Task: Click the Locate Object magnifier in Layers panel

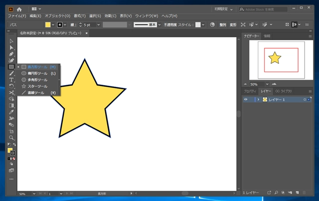Action: coord(276,193)
